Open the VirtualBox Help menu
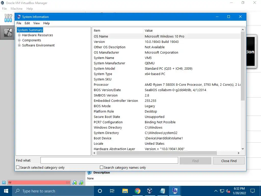 coord(30,9)
